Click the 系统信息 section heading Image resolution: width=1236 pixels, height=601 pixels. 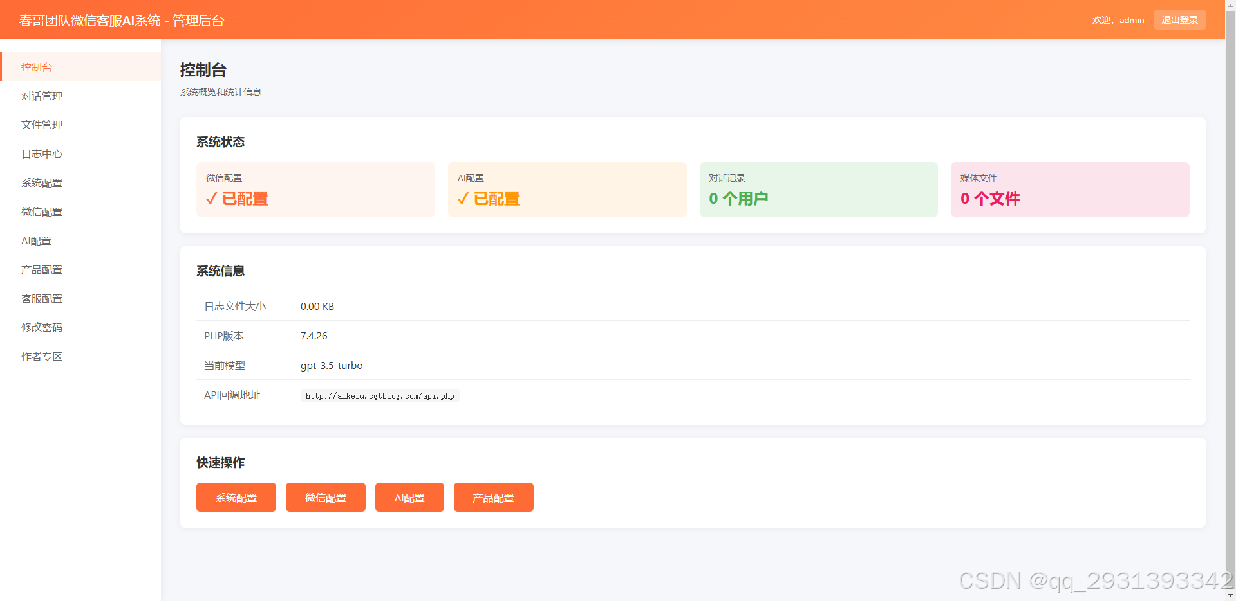221,271
